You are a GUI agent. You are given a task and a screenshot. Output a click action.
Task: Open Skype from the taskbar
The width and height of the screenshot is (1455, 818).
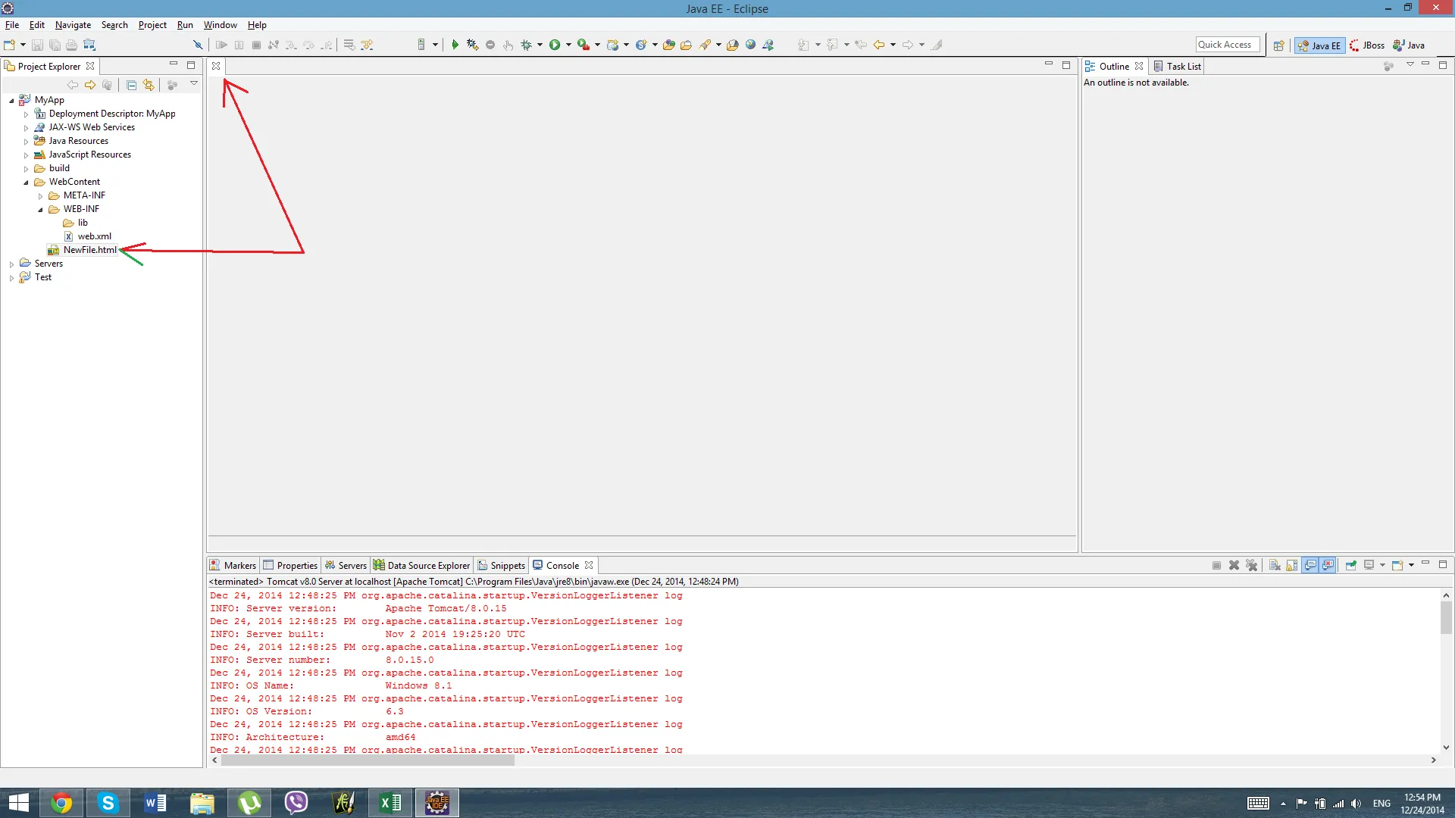108,803
